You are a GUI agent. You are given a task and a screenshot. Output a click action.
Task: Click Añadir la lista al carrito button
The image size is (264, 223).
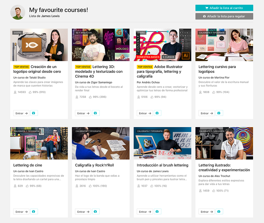(x=224, y=8)
